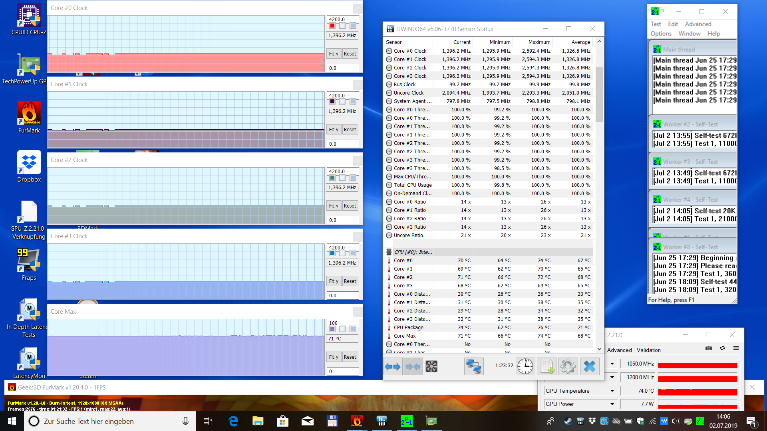This screenshot has height=431, width=767.
Task: Switch to GPU-Z Validation tab
Action: [x=648, y=350]
